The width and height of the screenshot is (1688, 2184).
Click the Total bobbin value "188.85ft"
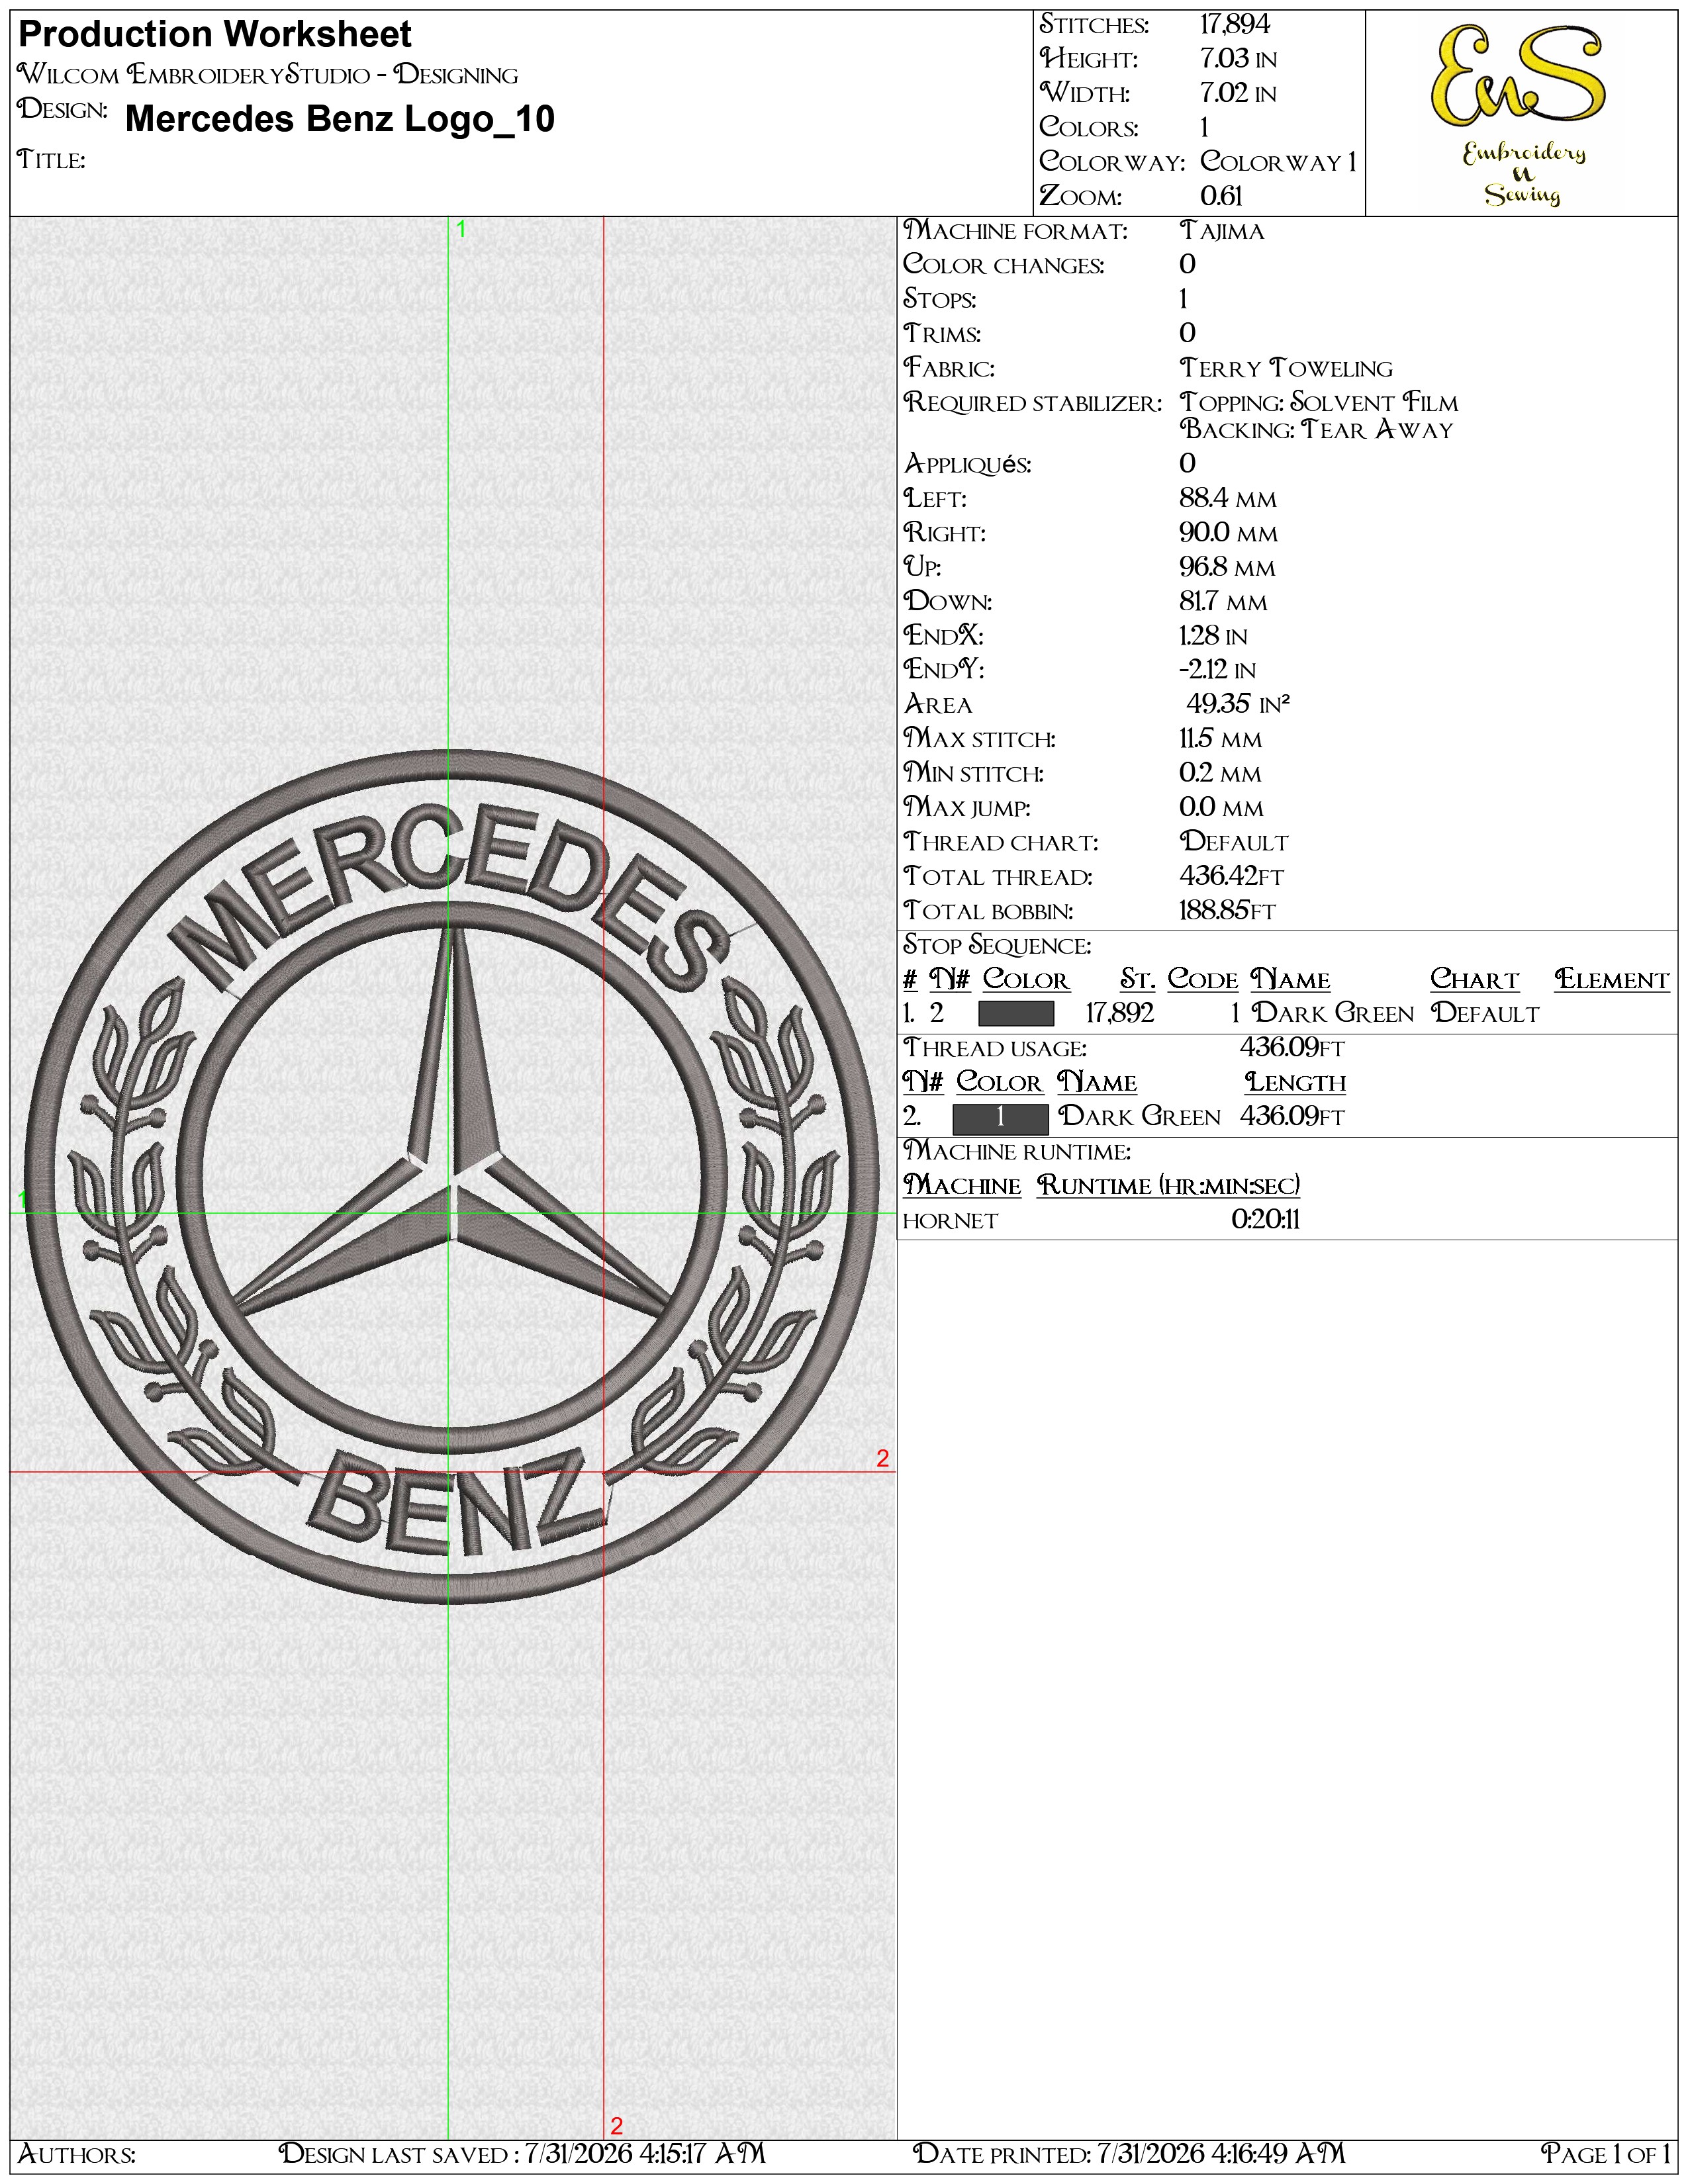coord(1228,911)
